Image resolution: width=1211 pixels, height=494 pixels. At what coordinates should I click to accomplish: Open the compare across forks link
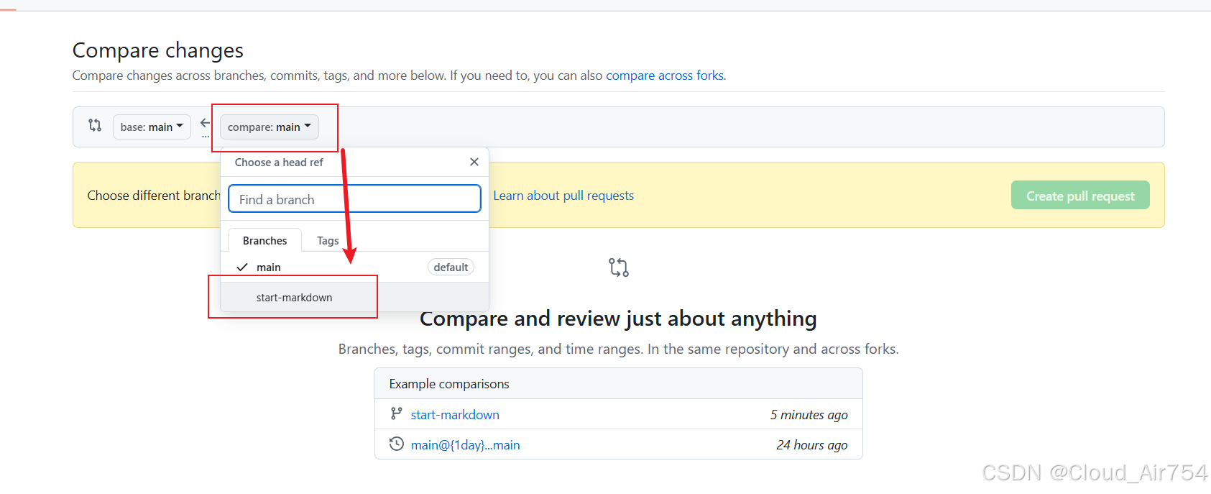[665, 76]
